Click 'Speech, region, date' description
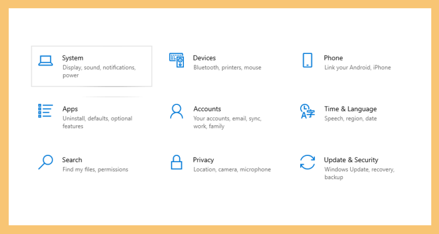The height and width of the screenshot is (234, 439). point(351,119)
